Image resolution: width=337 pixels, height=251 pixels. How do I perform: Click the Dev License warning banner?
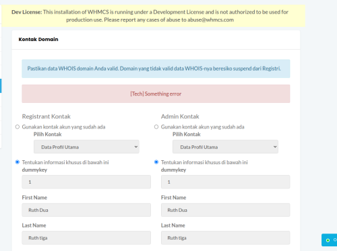[x=153, y=15]
